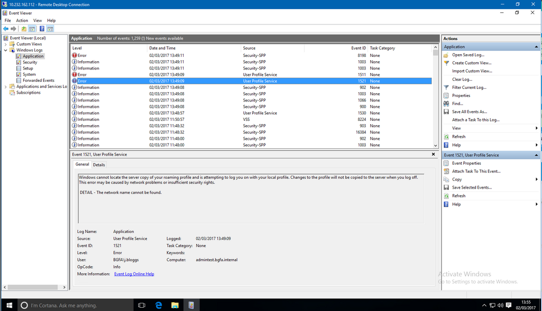The height and width of the screenshot is (311, 542).
Task: Click the Back arrow toolbar icon
Action: 6,29
